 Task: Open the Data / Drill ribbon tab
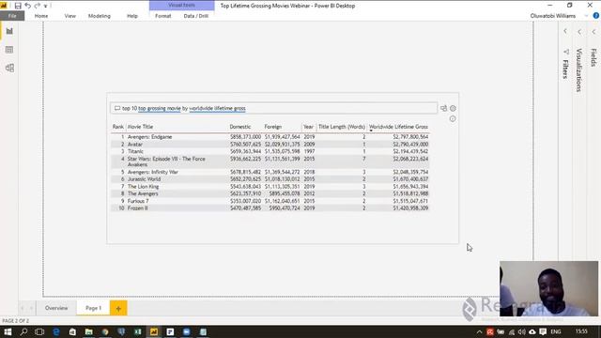coord(196,16)
